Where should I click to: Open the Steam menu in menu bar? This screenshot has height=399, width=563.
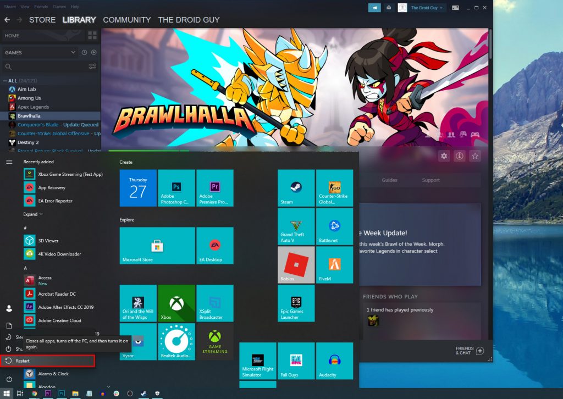click(10, 7)
